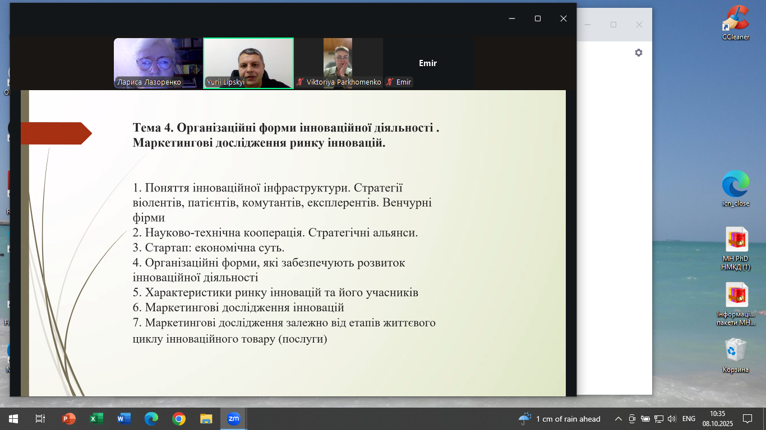766x430 pixels.
Task: Select Viktoriya Parkhomenko's video tile
Action: [x=338, y=63]
